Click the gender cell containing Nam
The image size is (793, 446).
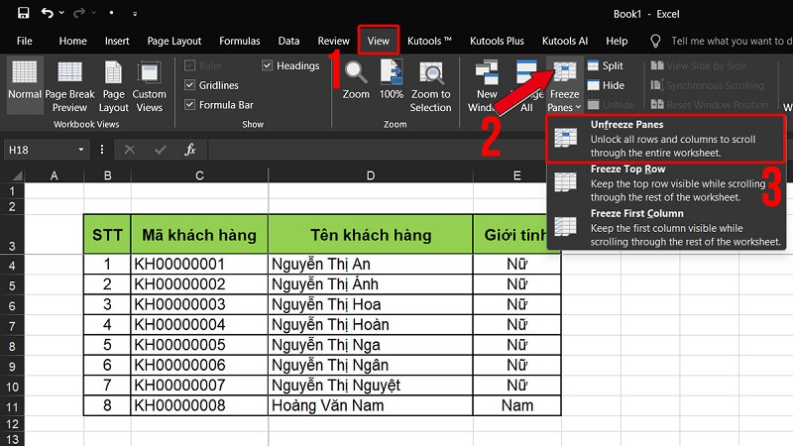click(516, 405)
